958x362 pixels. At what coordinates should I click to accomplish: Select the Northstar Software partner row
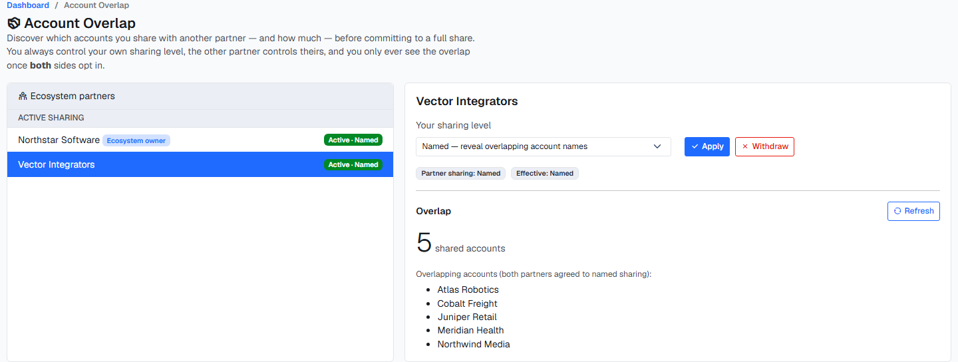[x=200, y=140]
